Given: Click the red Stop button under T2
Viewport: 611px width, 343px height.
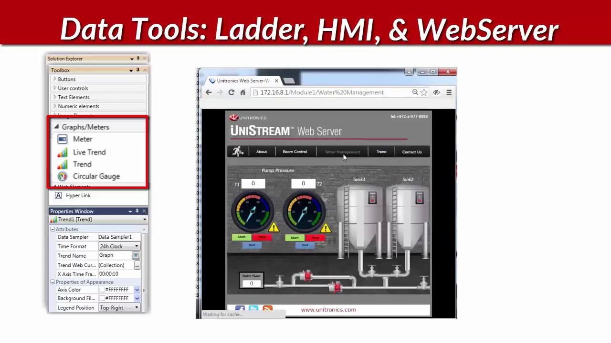Looking at the screenshot, I should [x=315, y=238].
